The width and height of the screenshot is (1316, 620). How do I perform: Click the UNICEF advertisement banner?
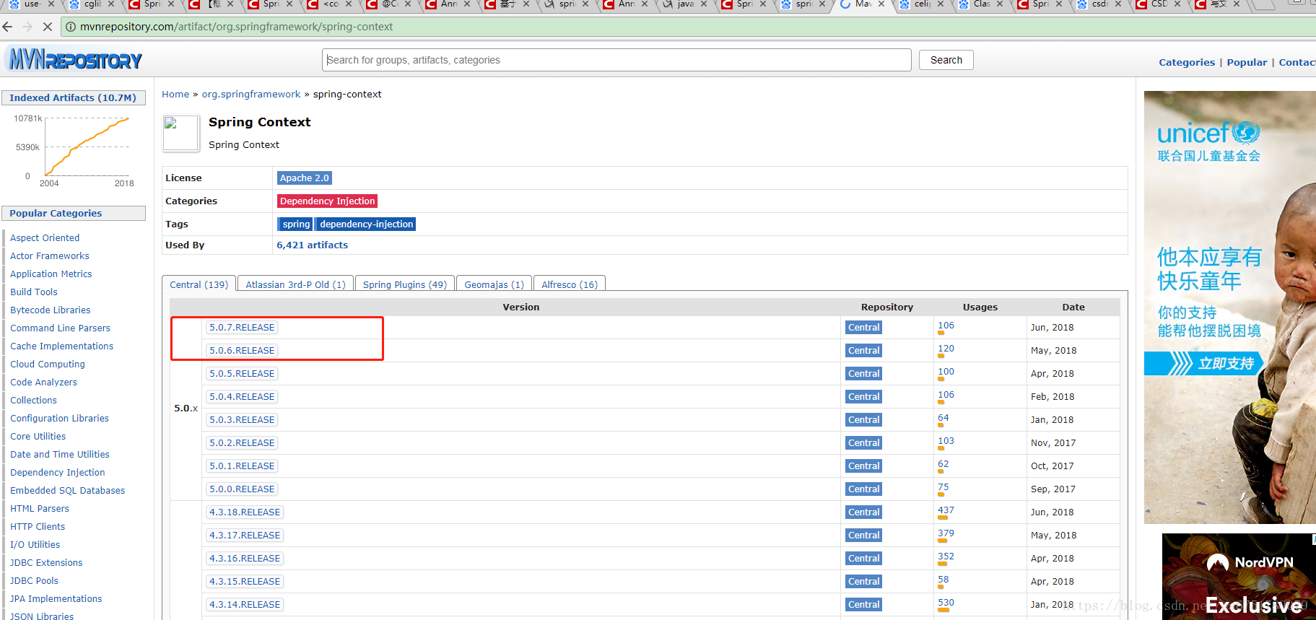click(x=1229, y=307)
